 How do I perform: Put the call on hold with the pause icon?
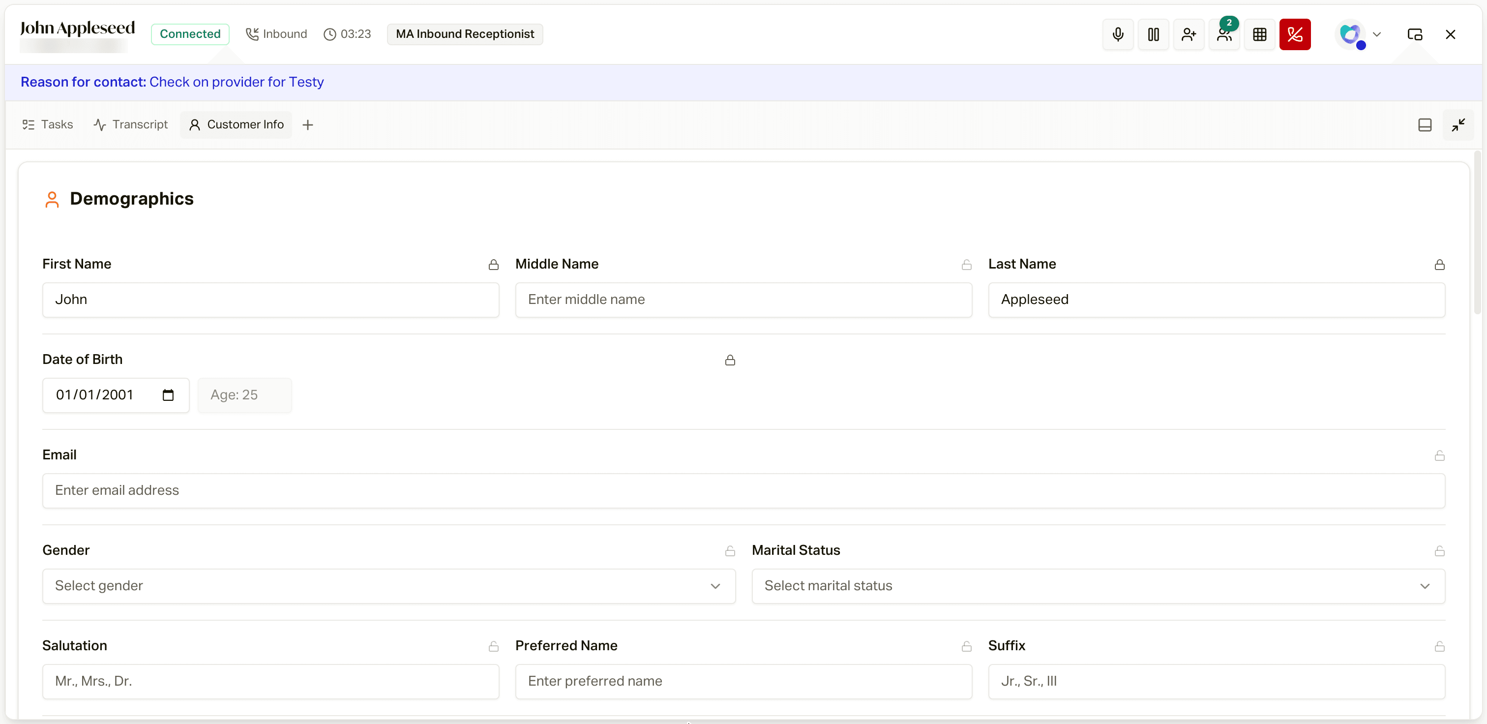click(1153, 34)
